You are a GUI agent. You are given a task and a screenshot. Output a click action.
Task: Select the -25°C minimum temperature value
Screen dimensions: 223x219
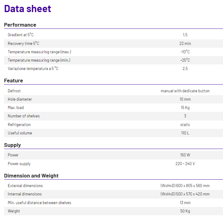pyautogui.click(x=185, y=60)
